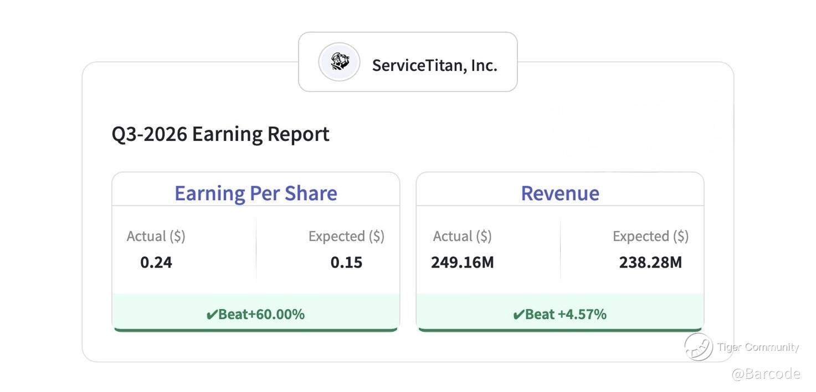Image resolution: width=816 pixels, height=392 pixels.
Task: Click the Expected ($) label under Revenue
Action: click(x=650, y=236)
